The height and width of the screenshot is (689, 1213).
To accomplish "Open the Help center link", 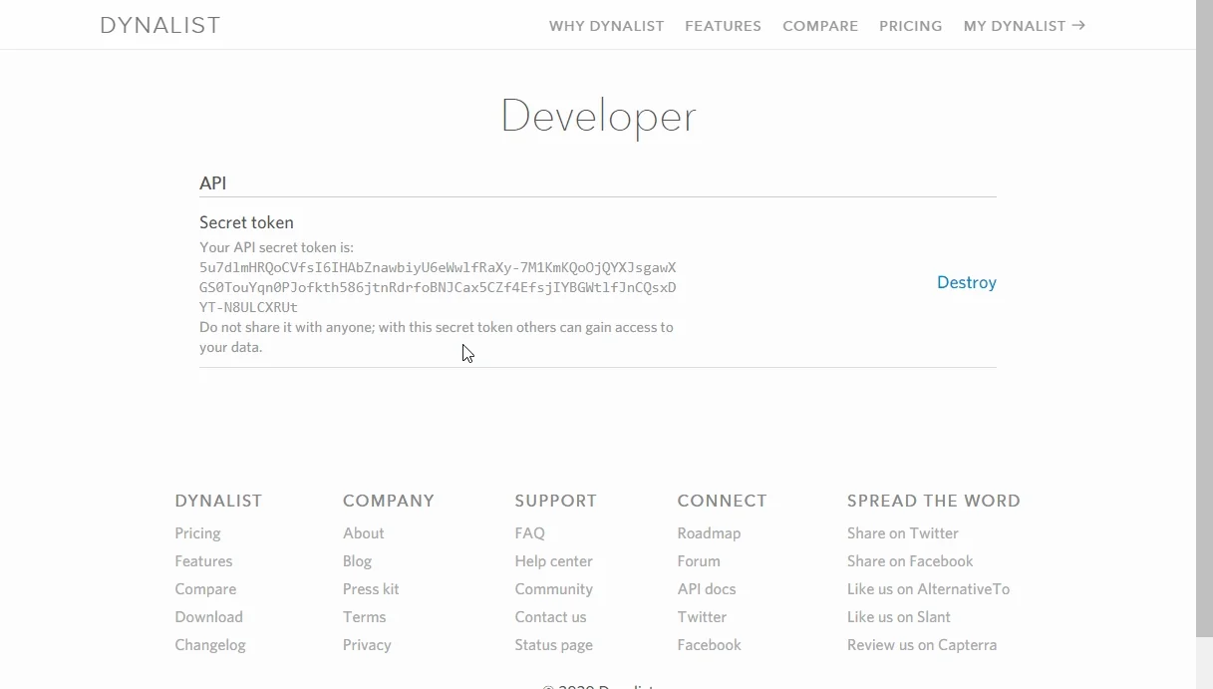I will click(x=553, y=561).
